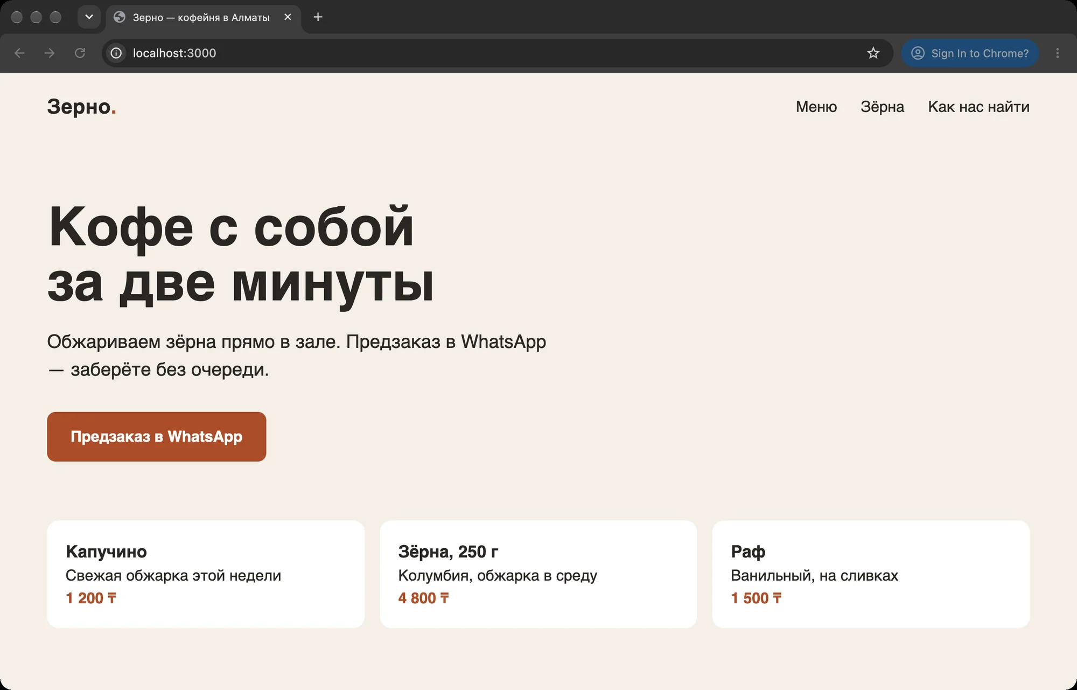Go to the Зёрна navigation link

tap(882, 107)
